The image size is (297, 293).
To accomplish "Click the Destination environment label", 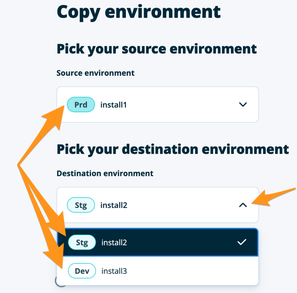I will (105, 173).
